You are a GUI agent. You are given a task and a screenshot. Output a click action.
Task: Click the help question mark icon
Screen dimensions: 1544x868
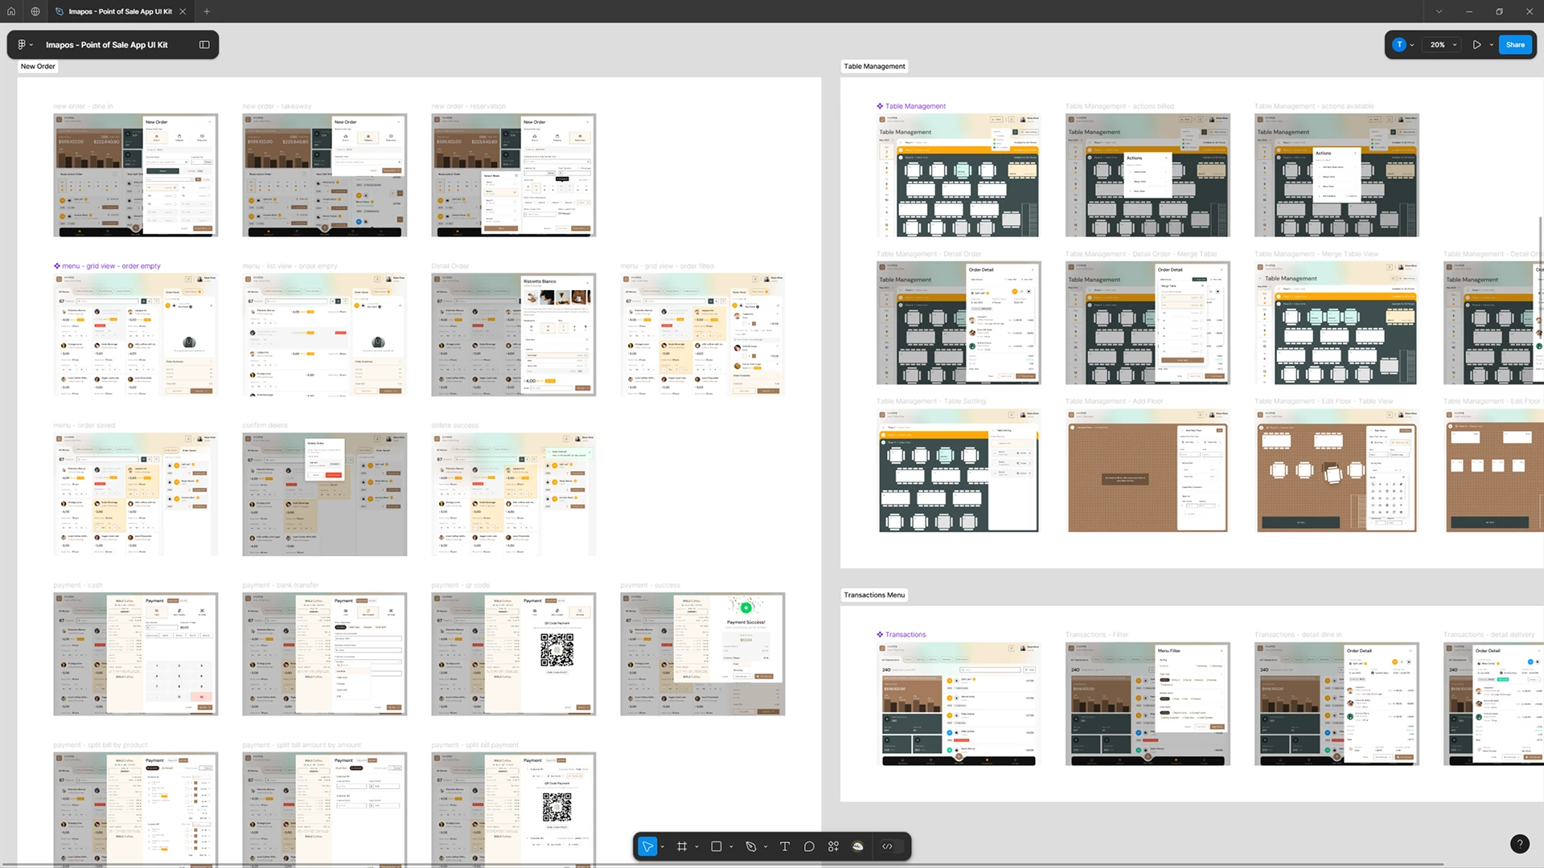click(1519, 844)
